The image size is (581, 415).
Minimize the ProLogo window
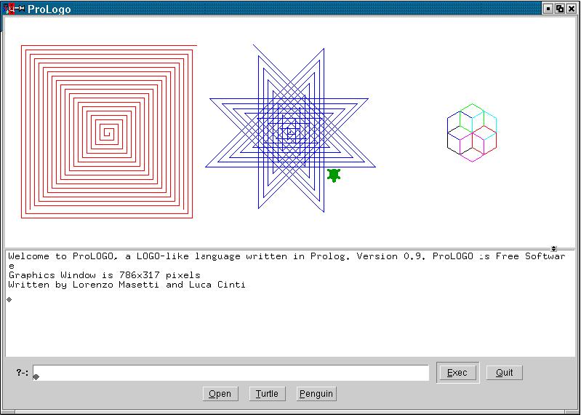tap(548, 9)
